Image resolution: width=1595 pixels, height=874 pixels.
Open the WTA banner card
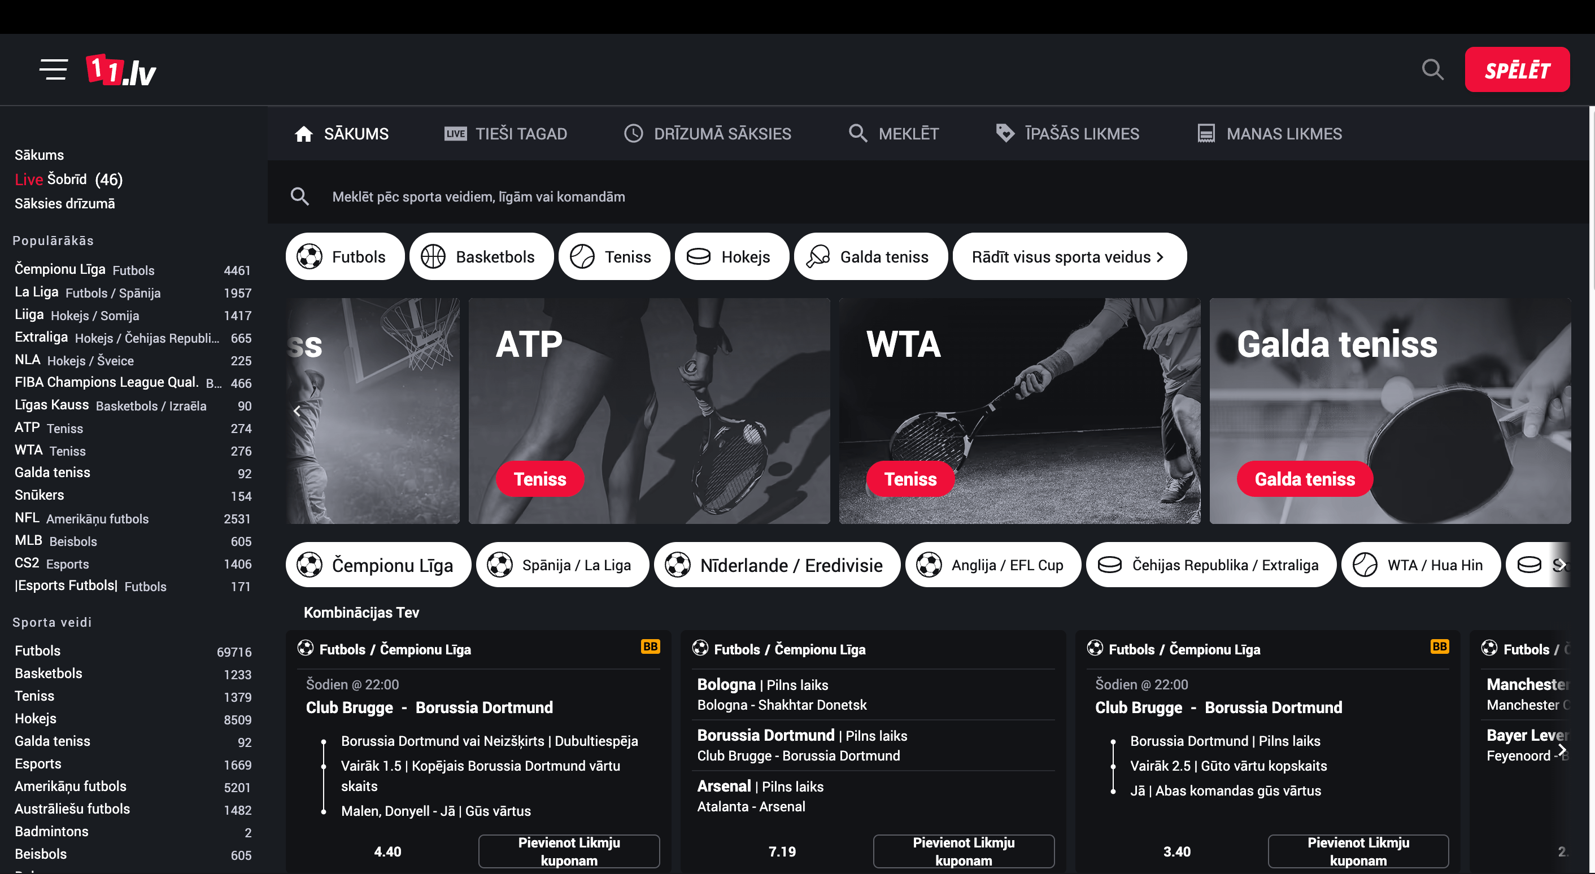pyautogui.click(x=1019, y=411)
